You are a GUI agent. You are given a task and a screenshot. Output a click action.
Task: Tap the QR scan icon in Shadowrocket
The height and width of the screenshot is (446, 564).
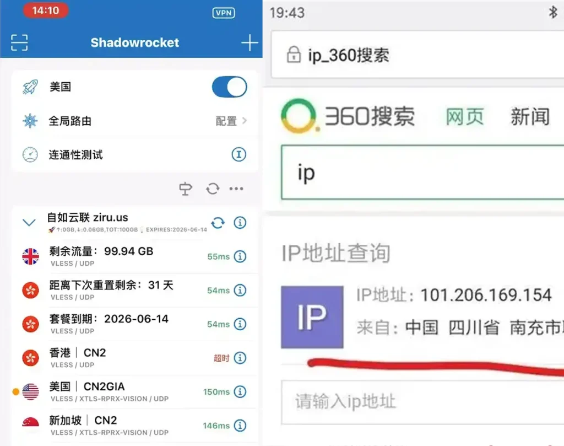point(19,42)
